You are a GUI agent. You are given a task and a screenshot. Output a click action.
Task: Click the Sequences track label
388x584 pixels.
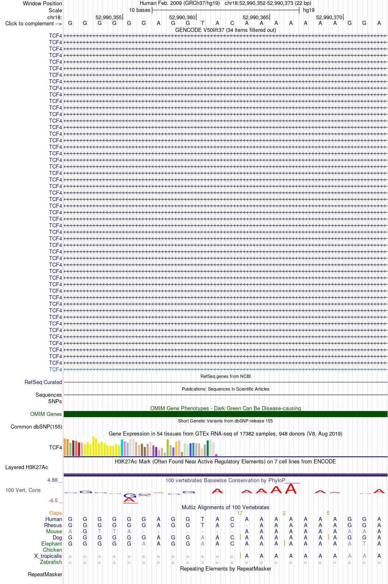click(49, 395)
